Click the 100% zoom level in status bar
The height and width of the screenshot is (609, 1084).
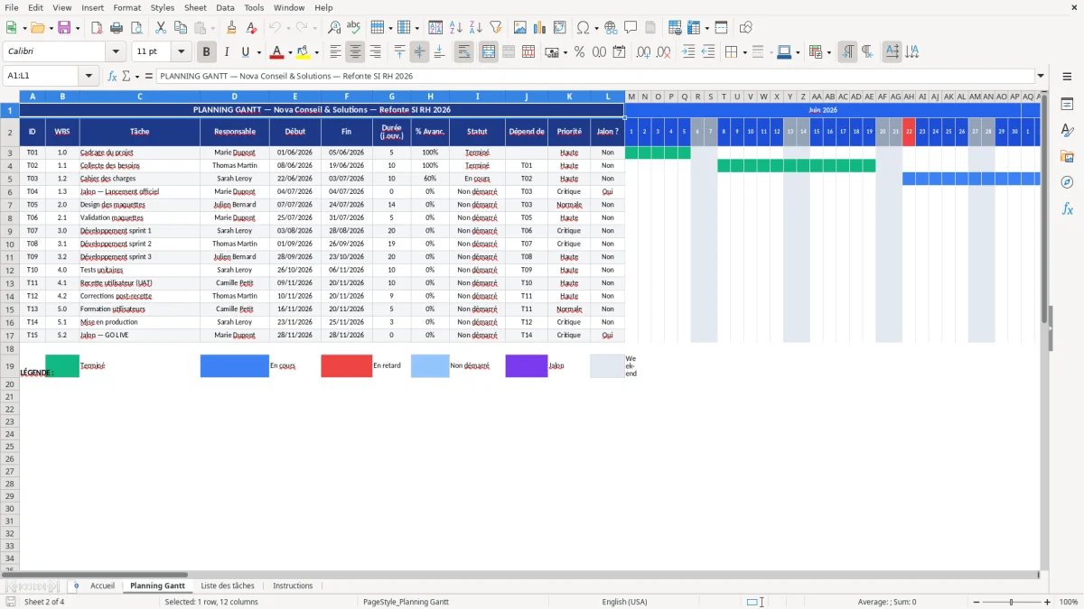[1069, 602]
